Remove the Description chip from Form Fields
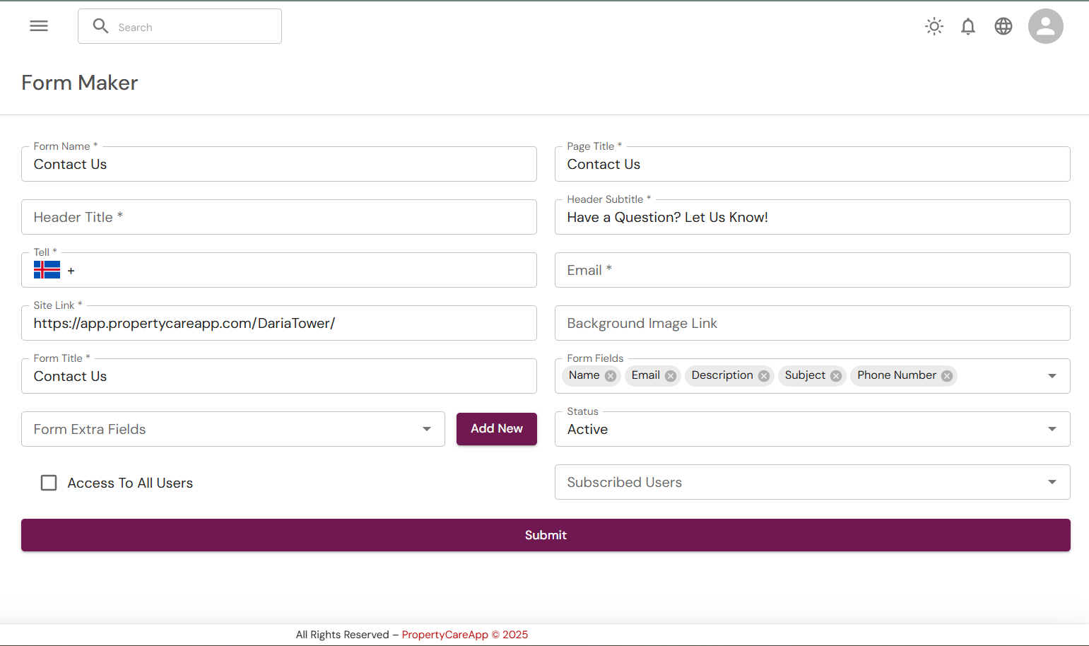The width and height of the screenshot is (1089, 646). click(x=764, y=376)
